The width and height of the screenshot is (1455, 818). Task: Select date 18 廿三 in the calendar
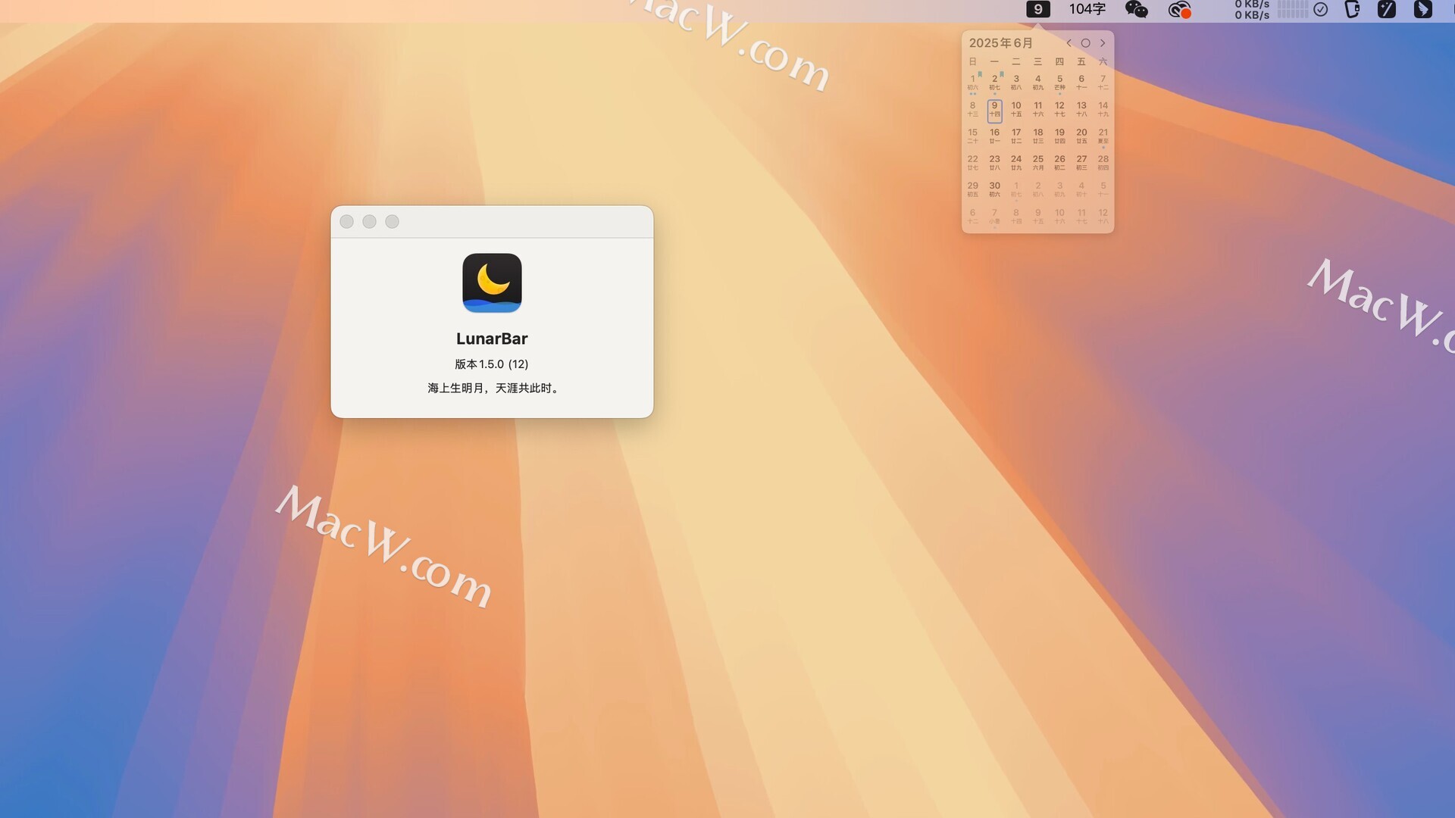[1037, 136]
